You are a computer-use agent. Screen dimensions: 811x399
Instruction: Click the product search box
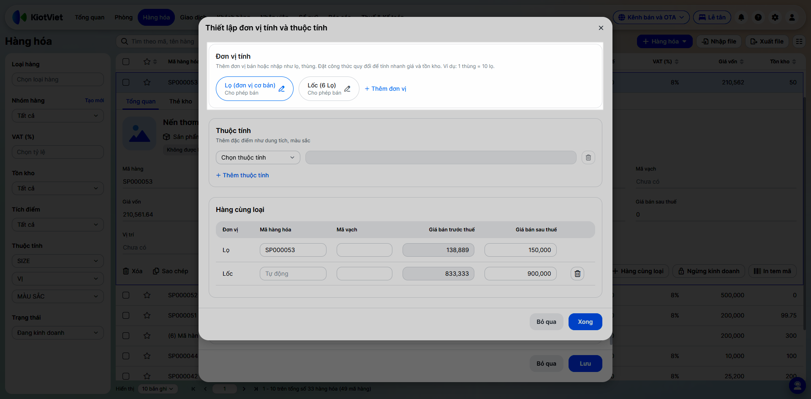158,41
